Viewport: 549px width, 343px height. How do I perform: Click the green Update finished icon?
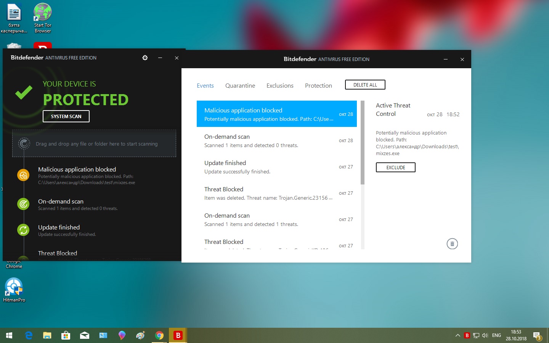24,230
